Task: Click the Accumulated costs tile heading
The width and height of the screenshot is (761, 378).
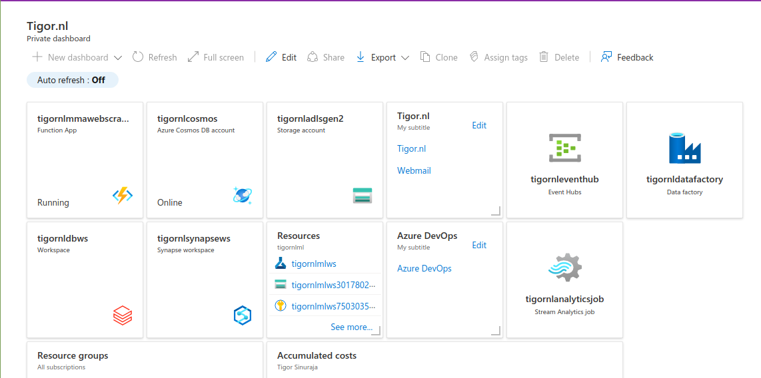Action: (x=317, y=356)
